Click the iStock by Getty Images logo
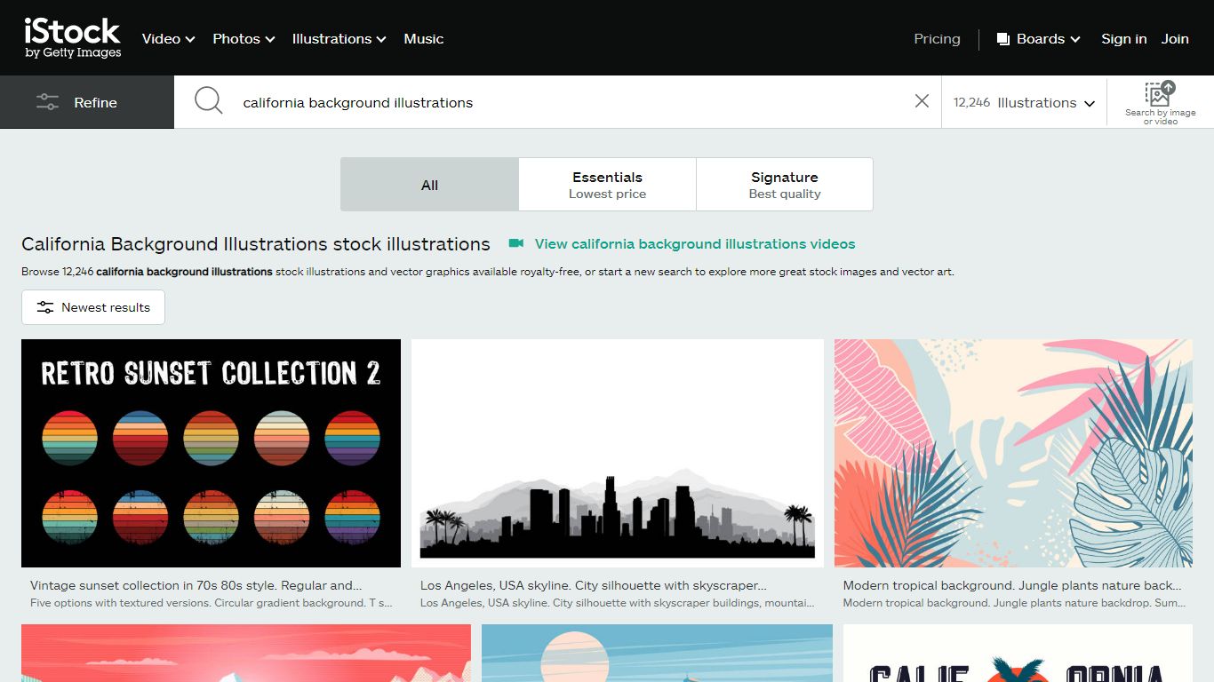This screenshot has width=1214, height=682. 73,38
